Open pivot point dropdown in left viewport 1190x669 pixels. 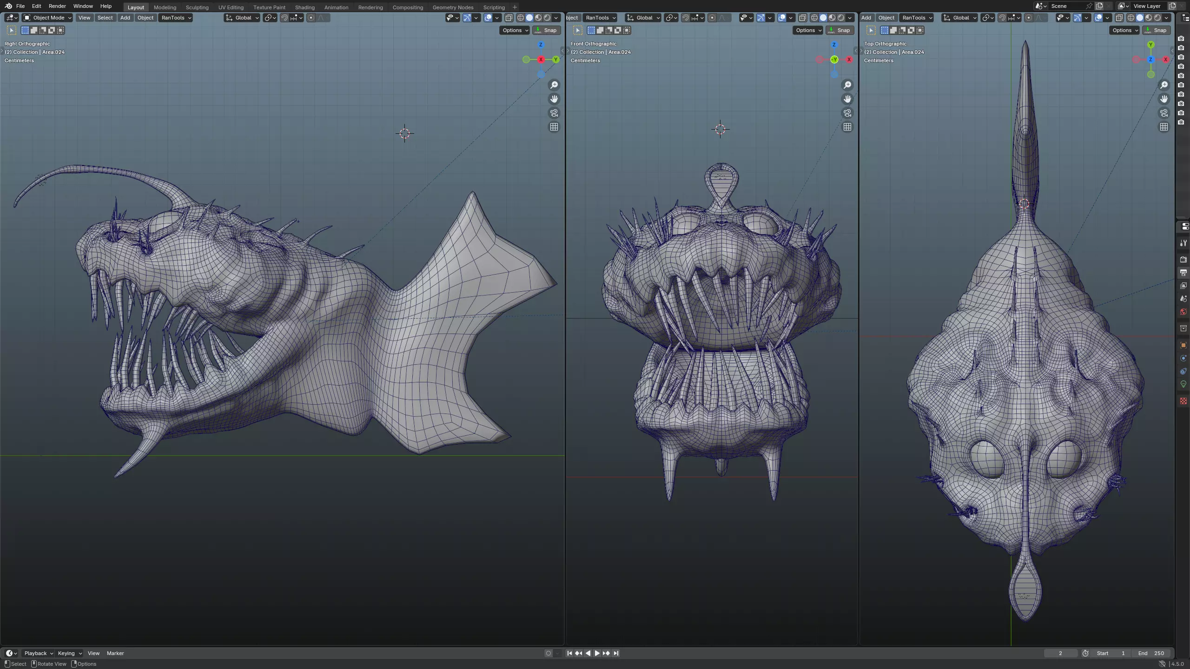point(270,18)
